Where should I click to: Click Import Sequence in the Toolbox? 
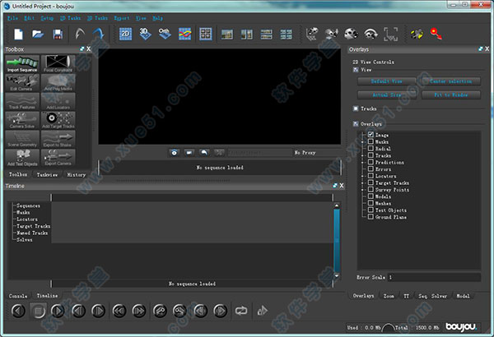coord(22,64)
